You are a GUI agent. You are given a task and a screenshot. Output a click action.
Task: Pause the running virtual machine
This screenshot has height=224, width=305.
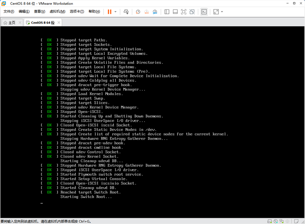(110, 12)
